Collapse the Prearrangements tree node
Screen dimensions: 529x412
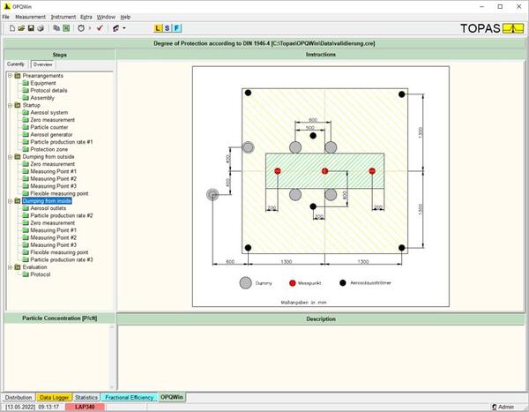pos(10,76)
